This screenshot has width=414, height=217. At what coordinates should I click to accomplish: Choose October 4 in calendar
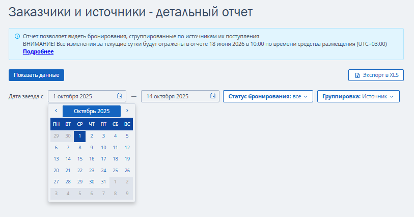(x=116, y=136)
